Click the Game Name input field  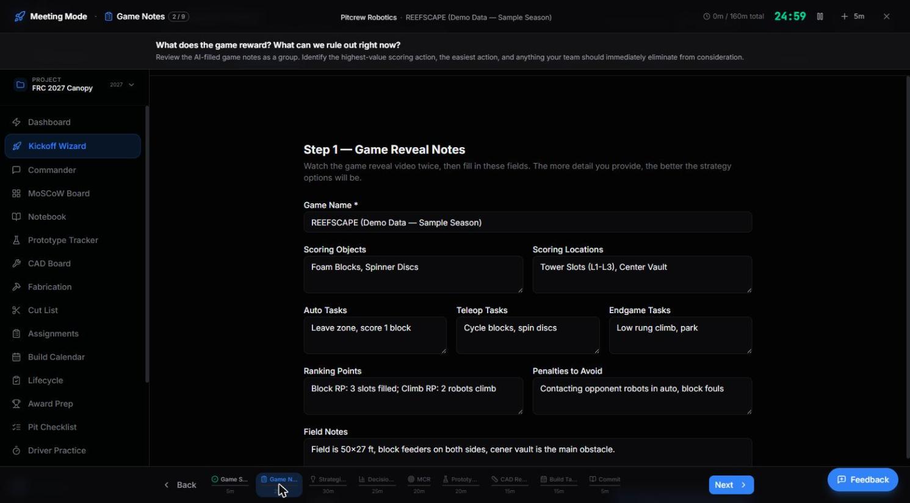point(528,222)
